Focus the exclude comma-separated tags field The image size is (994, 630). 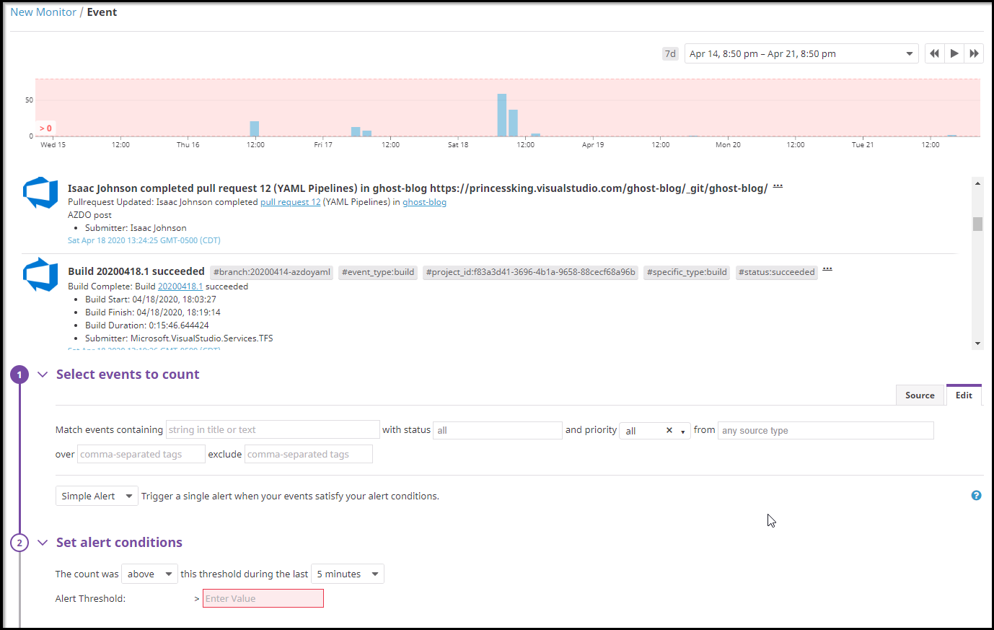(309, 454)
